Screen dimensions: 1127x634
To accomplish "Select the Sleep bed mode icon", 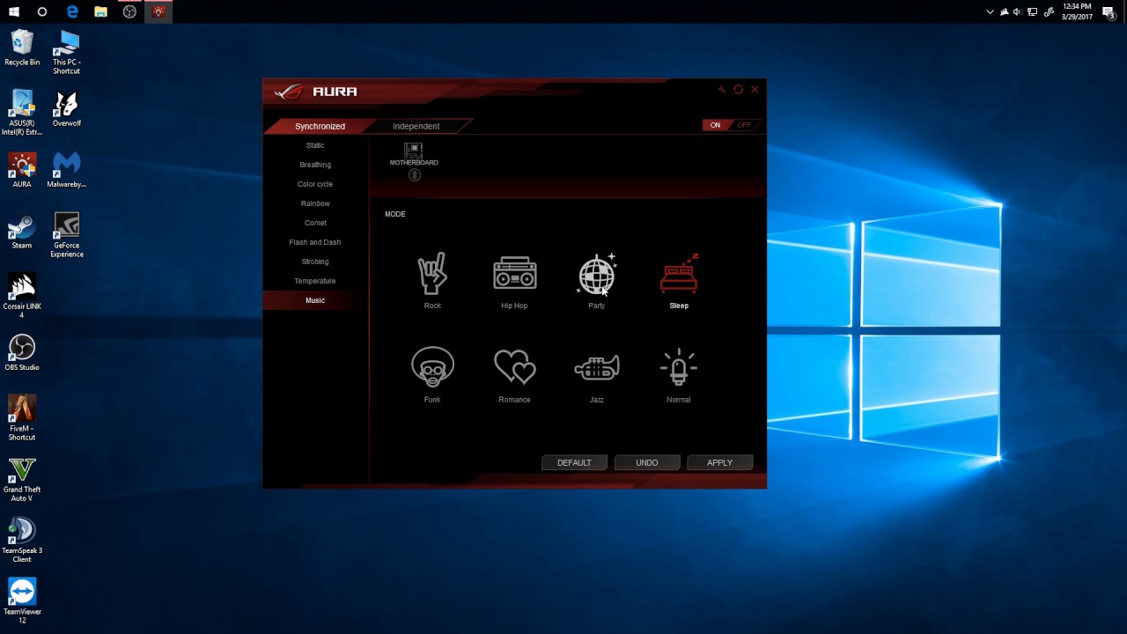I will [x=679, y=274].
